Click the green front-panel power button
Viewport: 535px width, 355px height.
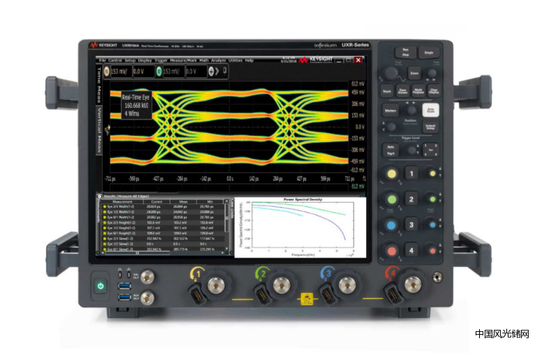101,286
